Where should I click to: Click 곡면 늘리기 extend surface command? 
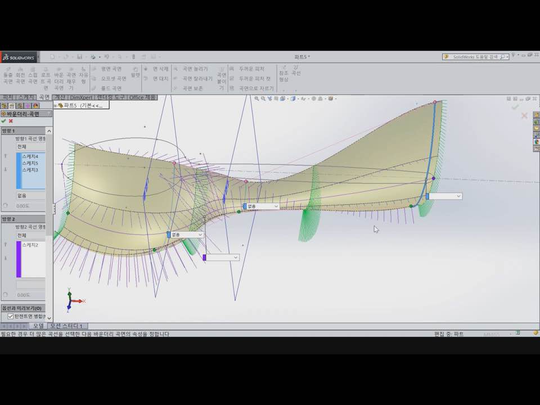point(191,69)
